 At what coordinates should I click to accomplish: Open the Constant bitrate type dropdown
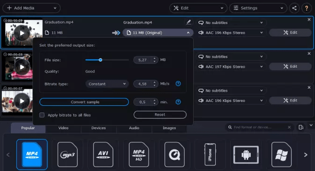click(107, 84)
